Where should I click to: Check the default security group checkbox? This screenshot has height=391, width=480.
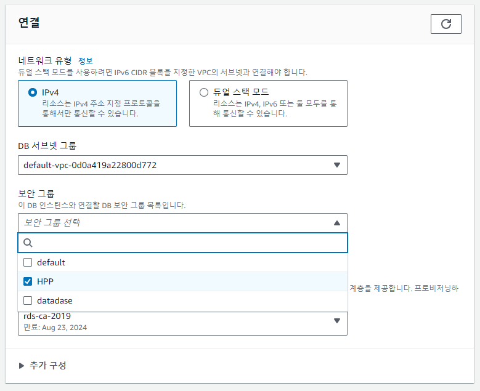28,262
